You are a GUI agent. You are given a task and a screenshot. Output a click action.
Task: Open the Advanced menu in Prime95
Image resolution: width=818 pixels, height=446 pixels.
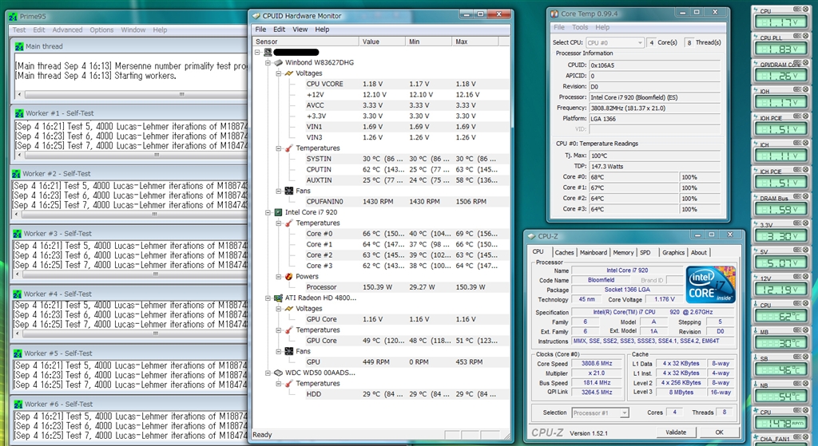67,30
